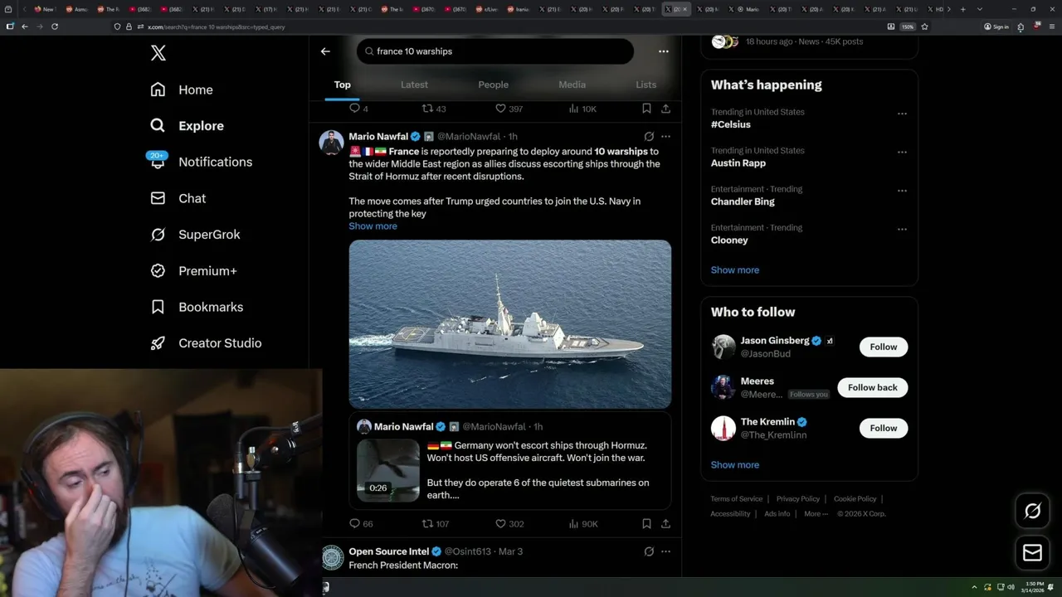
Task: Switch to the Latest tab
Action: point(414,85)
